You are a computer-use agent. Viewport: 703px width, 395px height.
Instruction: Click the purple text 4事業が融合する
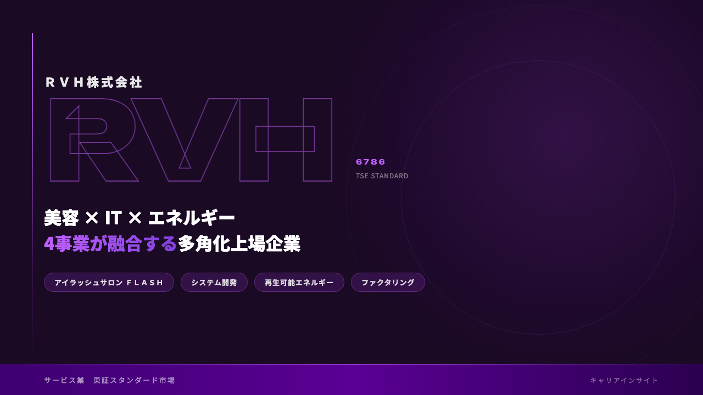[x=110, y=244]
